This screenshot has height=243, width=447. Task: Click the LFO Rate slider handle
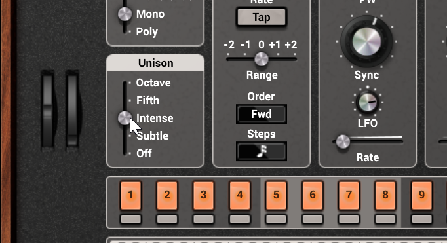(x=343, y=141)
